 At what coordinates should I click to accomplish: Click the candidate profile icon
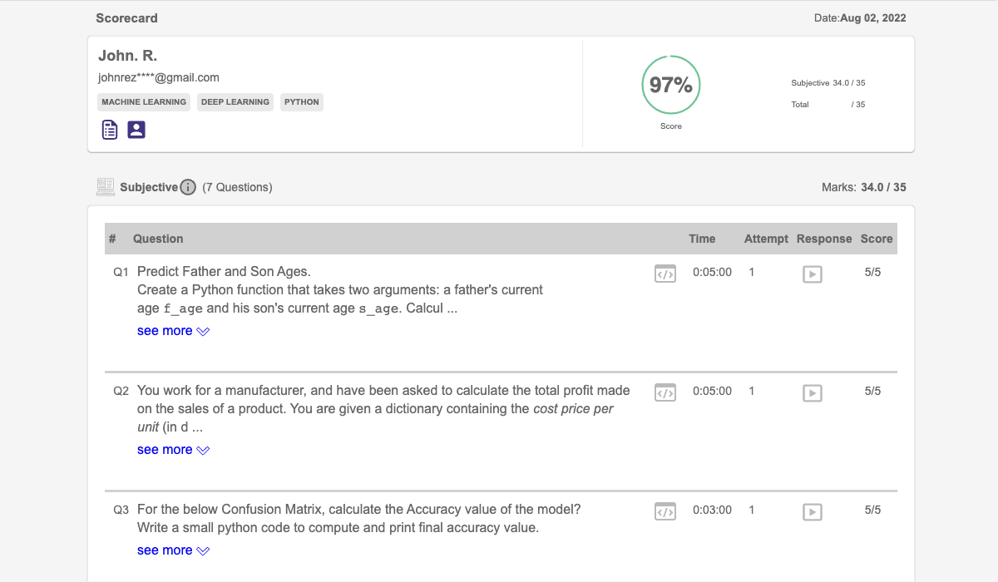(136, 130)
